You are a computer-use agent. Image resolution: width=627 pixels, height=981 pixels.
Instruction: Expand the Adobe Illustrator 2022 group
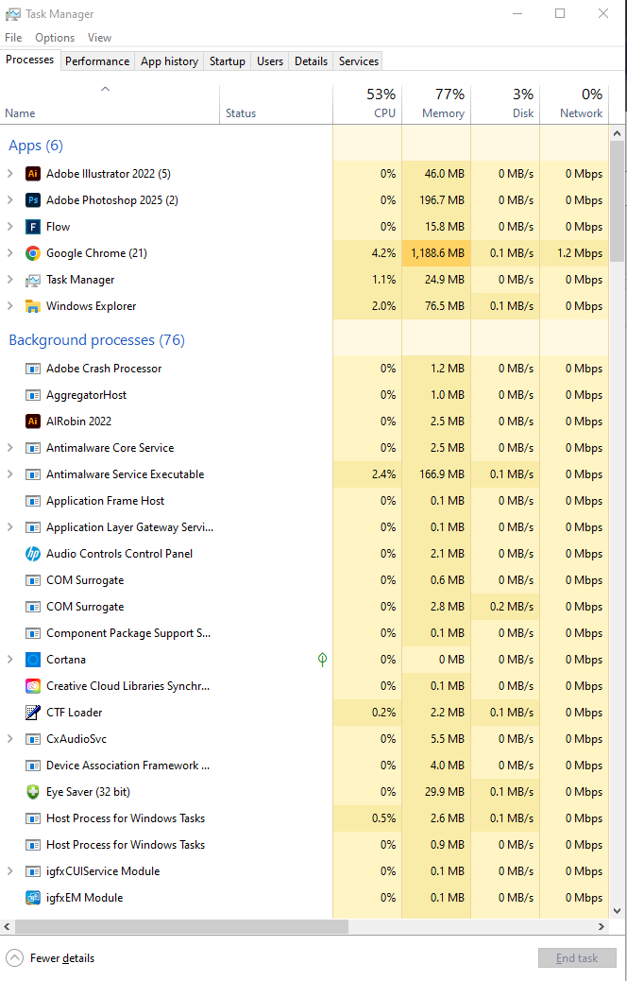pos(10,174)
